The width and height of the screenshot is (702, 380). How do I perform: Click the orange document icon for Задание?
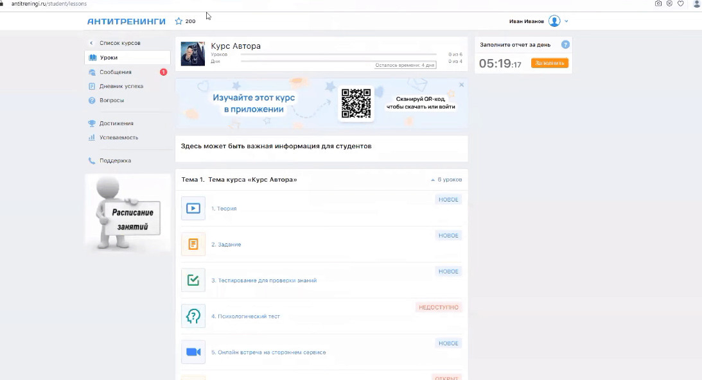tap(193, 245)
